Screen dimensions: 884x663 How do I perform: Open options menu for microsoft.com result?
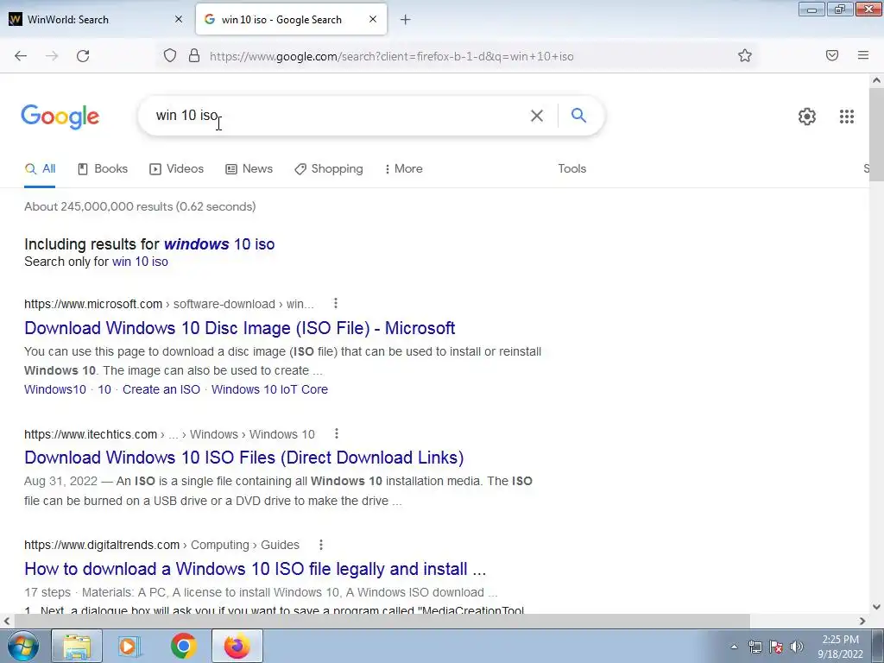pyautogui.click(x=336, y=303)
